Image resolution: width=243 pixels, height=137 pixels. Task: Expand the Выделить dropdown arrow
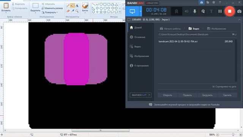click(x=35, y=13)
